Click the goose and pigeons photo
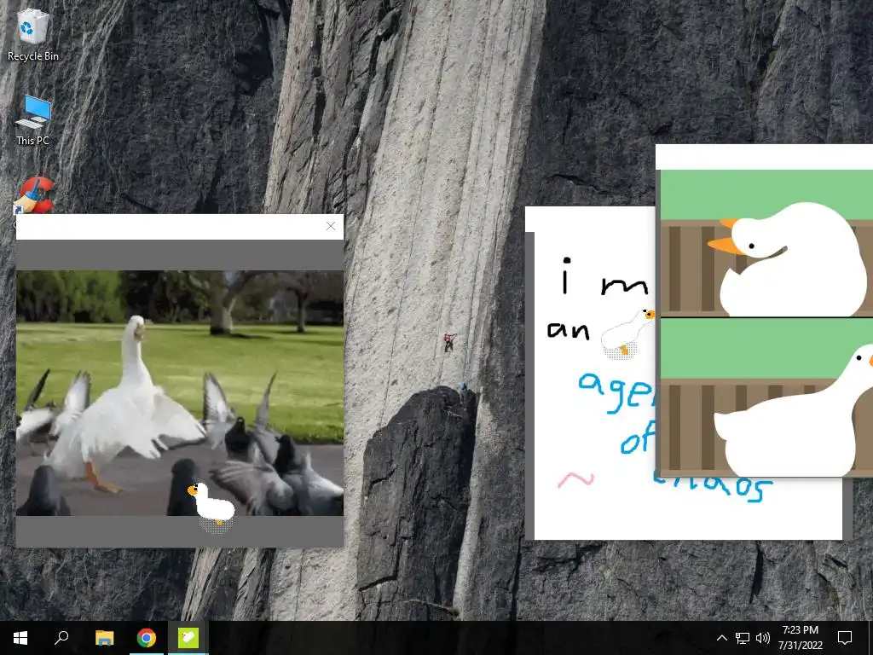 click(x=180, y=393)
